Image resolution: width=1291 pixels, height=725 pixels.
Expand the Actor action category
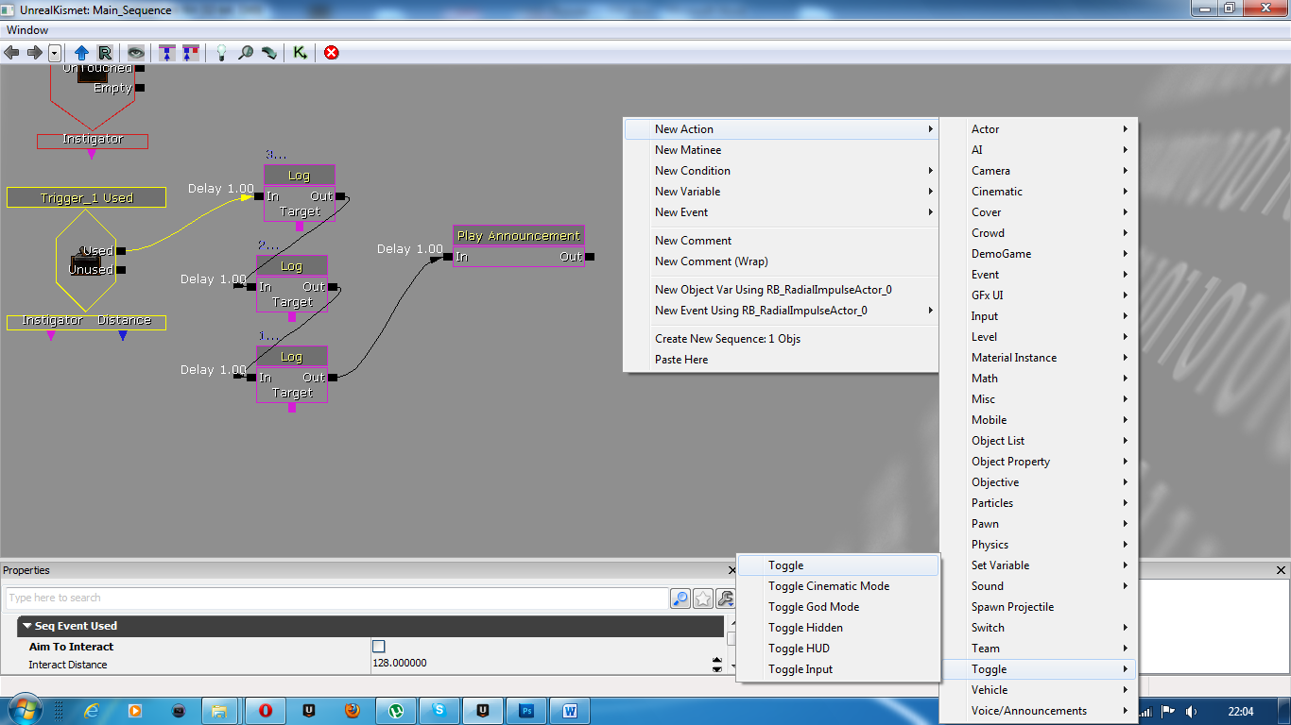[x=1039, y=129]
